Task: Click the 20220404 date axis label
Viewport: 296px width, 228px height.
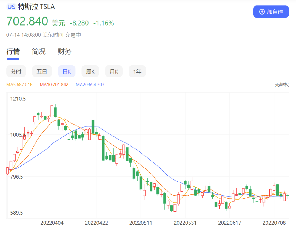Action: 52,223
